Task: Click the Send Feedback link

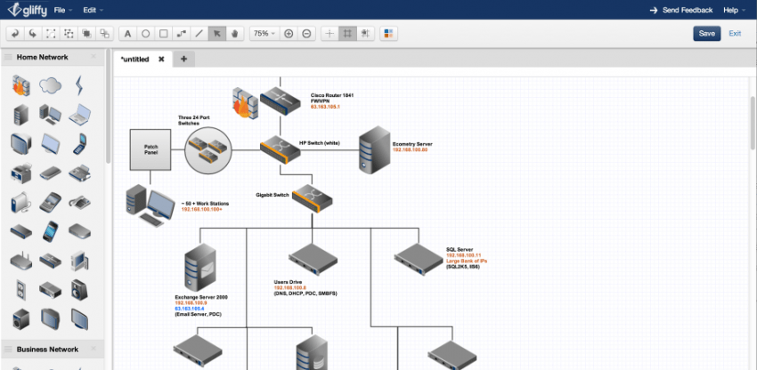Action: point(681,10)
